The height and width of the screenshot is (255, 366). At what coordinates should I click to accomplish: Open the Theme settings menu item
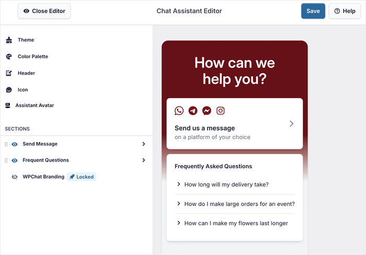click(26, 40)
